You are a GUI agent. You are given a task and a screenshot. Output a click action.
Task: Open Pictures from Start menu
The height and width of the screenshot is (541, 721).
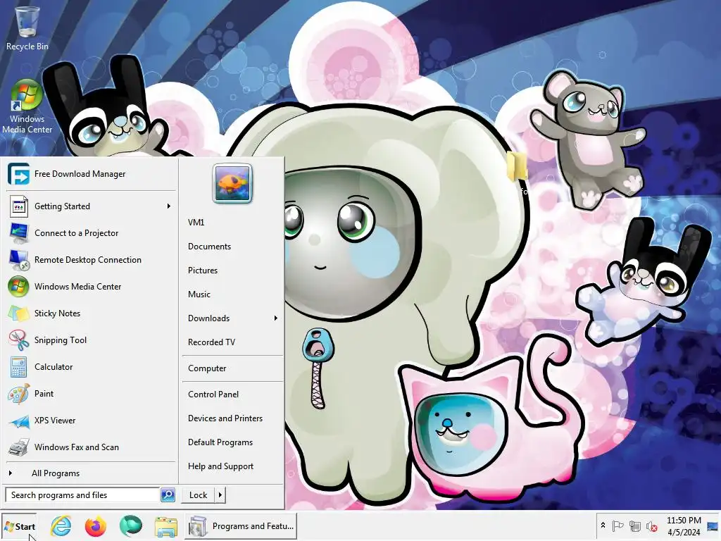[x=203, y=270]
